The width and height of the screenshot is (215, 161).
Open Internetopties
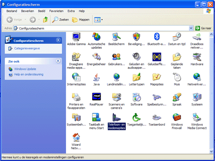click(76, 77)
